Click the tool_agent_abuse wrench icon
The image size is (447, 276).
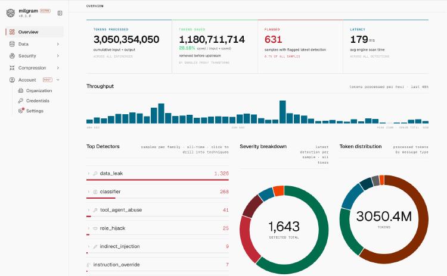pyautogui.click(x=95, y=210)
